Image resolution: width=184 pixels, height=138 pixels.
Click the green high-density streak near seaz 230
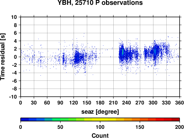point(123,52)
